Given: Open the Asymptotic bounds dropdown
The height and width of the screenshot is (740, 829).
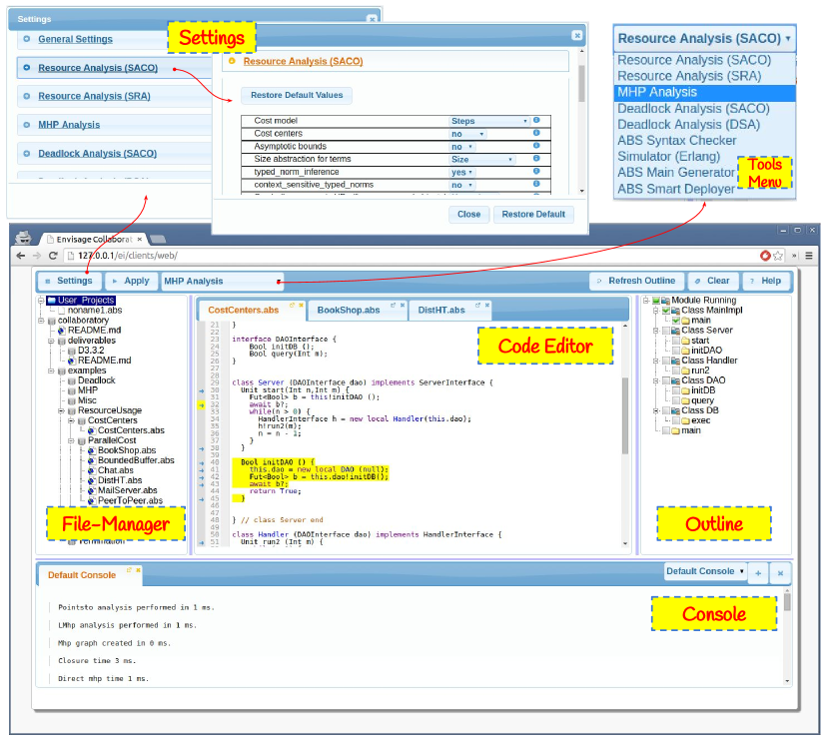Looking at the screenshot, I should coord(462,147).
